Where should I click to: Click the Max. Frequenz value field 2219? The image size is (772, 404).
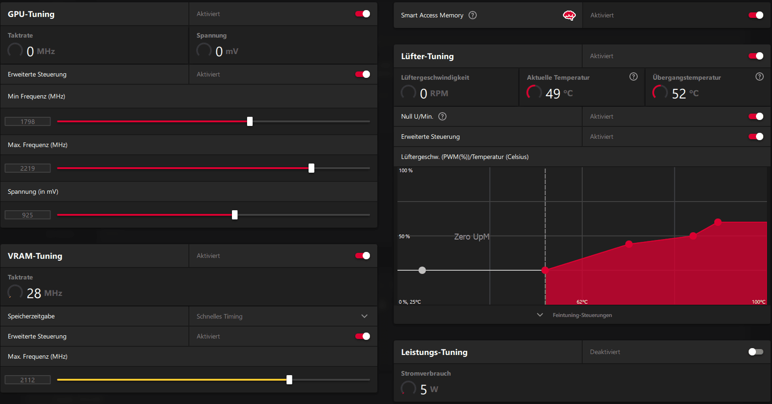[28, 168]
